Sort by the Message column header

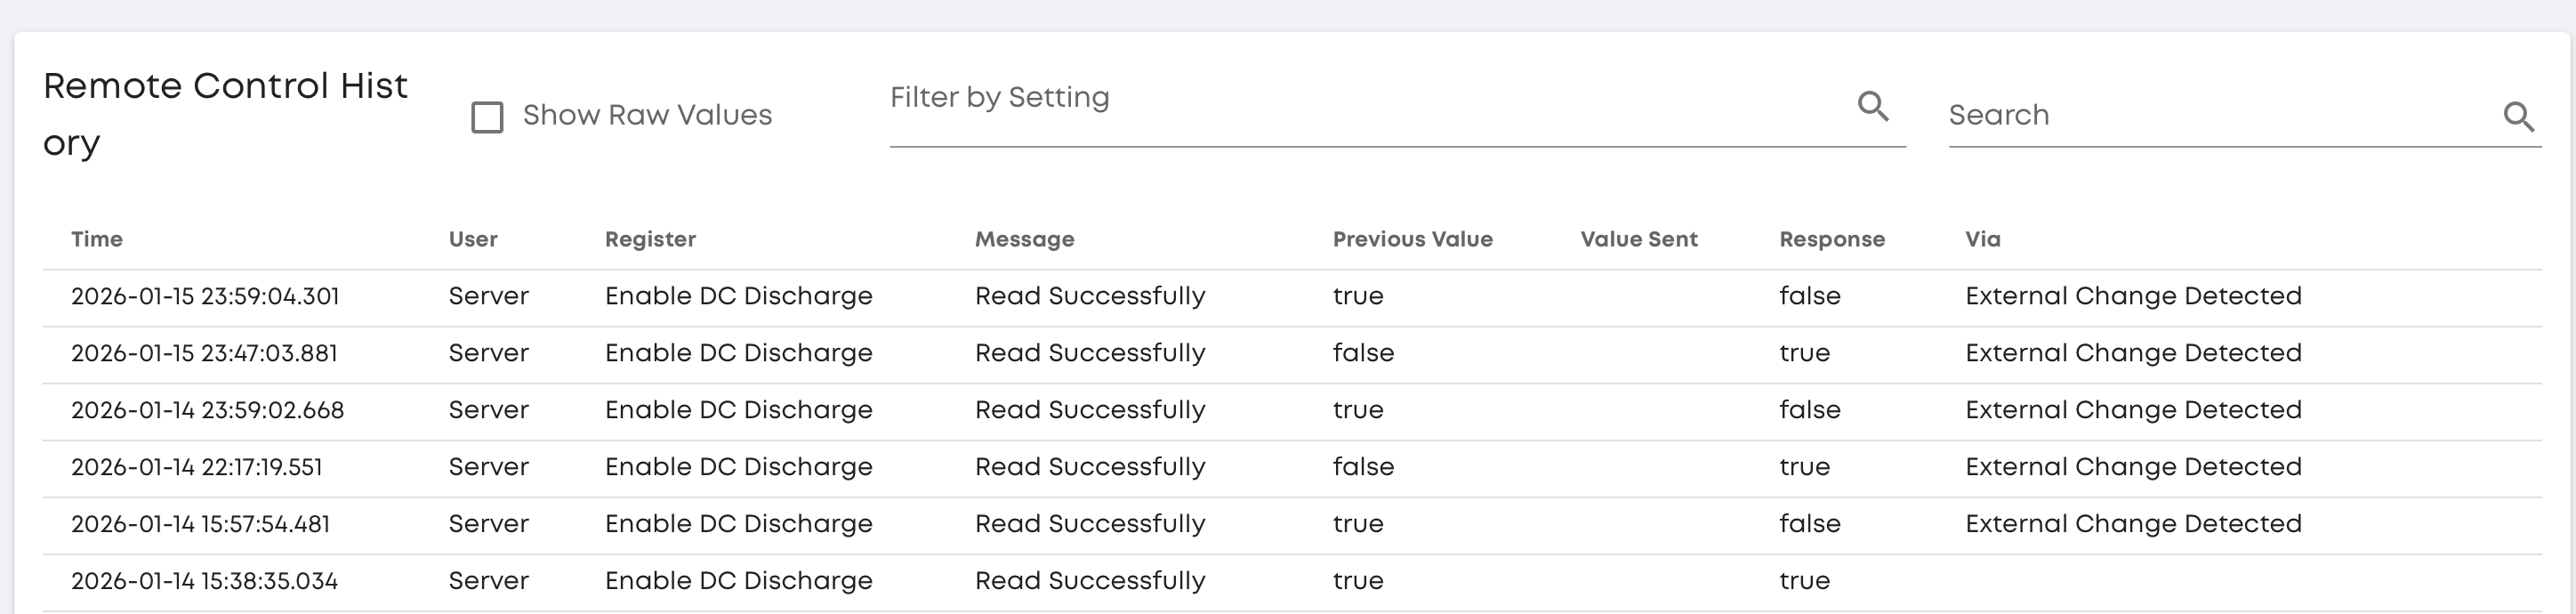[1025, 240]
